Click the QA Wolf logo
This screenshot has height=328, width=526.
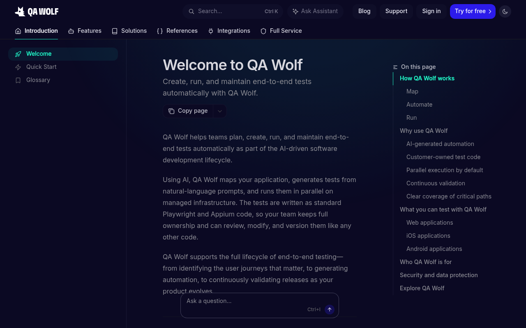[x=37, y=11]
